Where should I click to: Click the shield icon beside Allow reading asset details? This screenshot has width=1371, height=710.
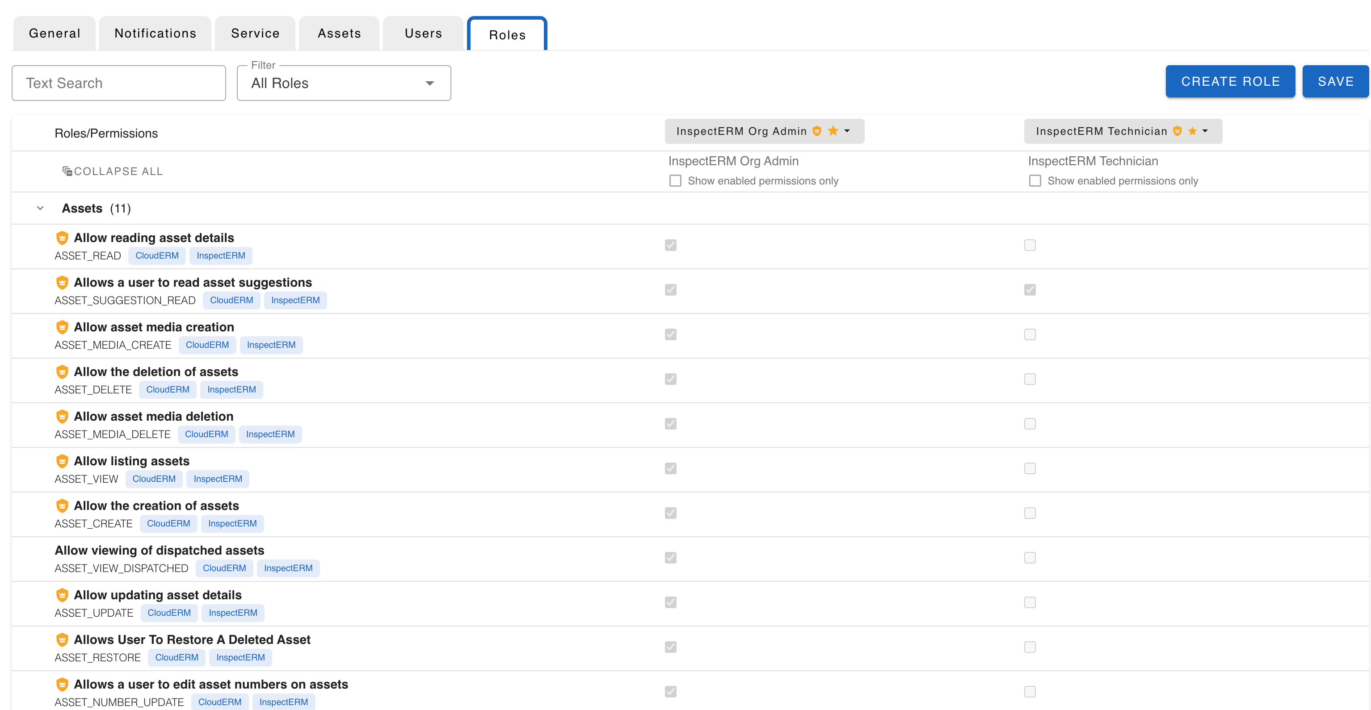point(62,238)
